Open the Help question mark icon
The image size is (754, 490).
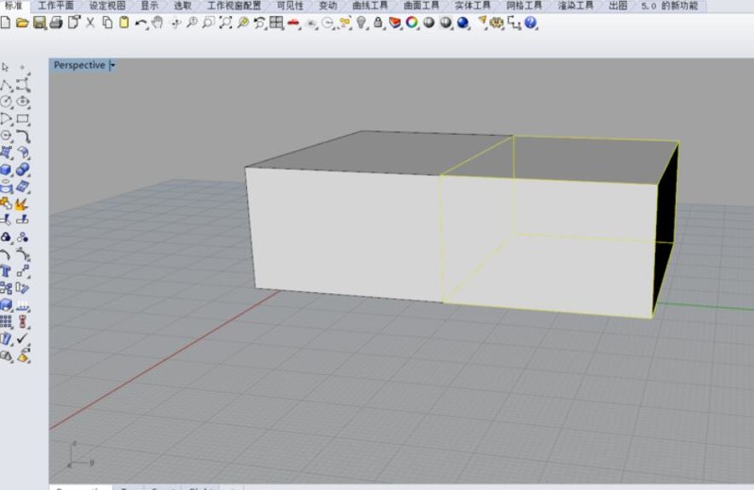pos(530,23)
